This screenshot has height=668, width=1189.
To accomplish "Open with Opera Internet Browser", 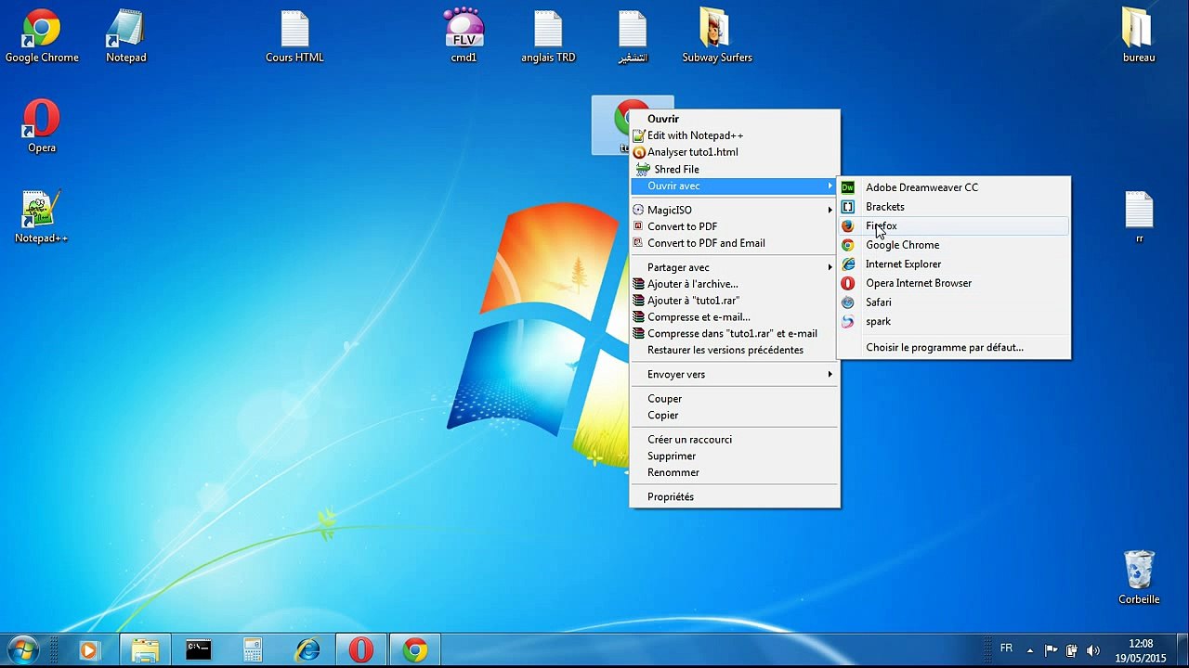I will pos(953,283).
